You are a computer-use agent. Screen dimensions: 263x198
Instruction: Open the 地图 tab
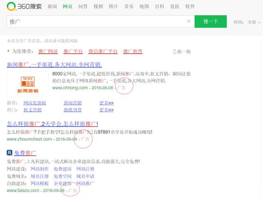pyautogui.click(x=144, y=7)
